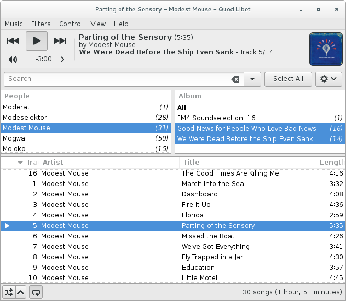Open the search history dropdown
Screen dimensions: 346x301
(252, 79)
